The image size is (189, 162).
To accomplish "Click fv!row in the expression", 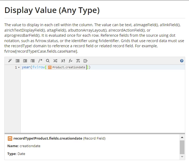I will 39,67.
